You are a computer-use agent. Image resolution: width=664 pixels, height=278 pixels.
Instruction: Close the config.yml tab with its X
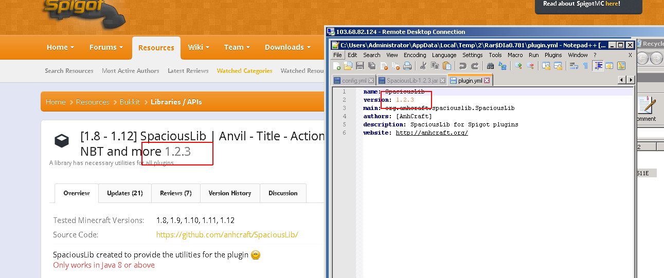coord(371,81)
